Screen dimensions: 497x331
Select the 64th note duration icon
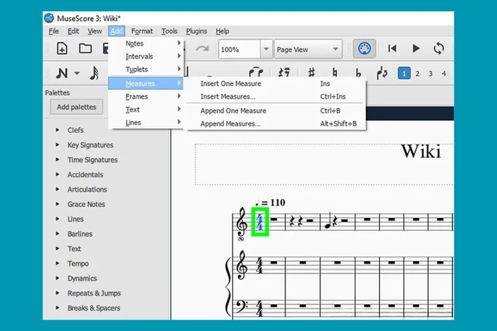[94, 73]
